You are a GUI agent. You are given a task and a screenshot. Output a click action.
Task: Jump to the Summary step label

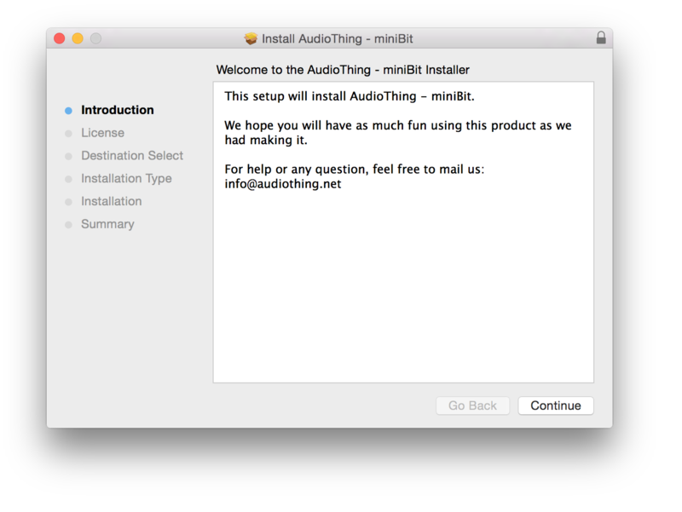click(x=107, y=225)
